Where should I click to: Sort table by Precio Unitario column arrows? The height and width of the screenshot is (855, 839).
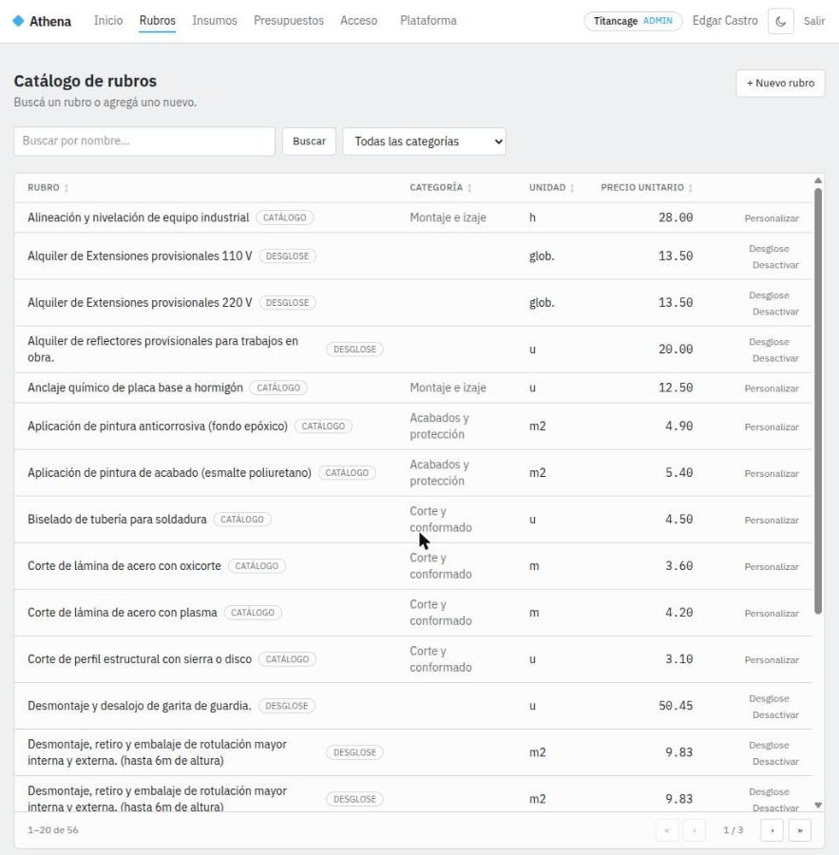pos(690,188)
